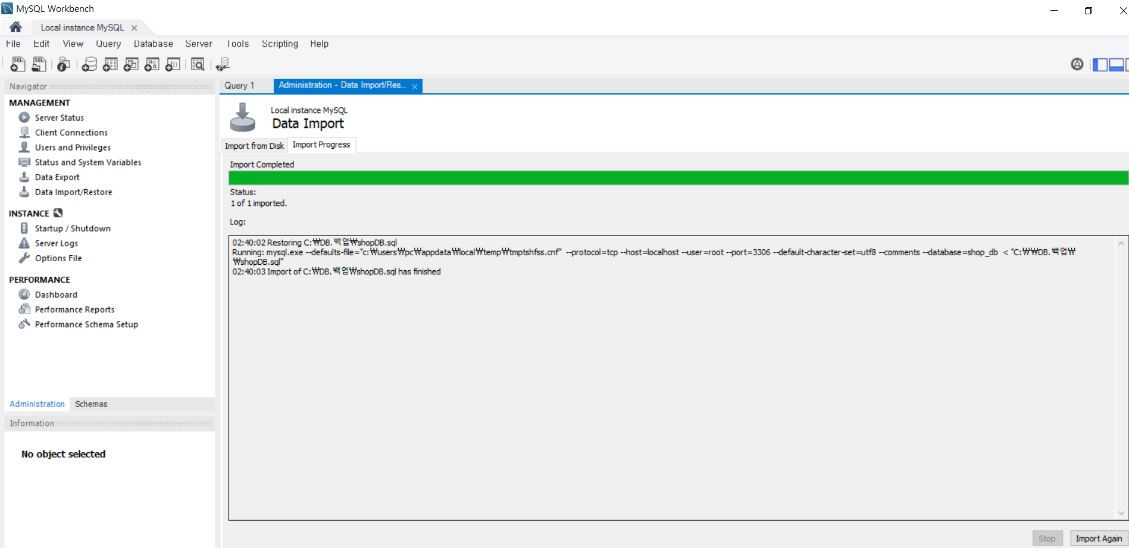Select the Administration navigator tab
Image resolution: width=1129 pixels, height=548 pixels.
pyautogui.click(x=37, y=404)
